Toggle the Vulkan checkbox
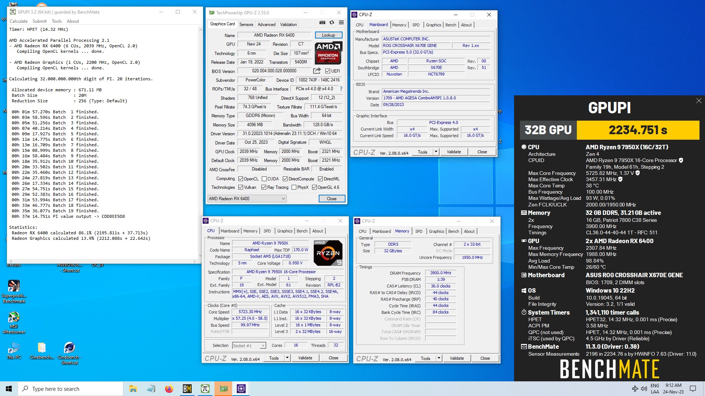The width and height of the screenshot is (705, 396). 241,187
